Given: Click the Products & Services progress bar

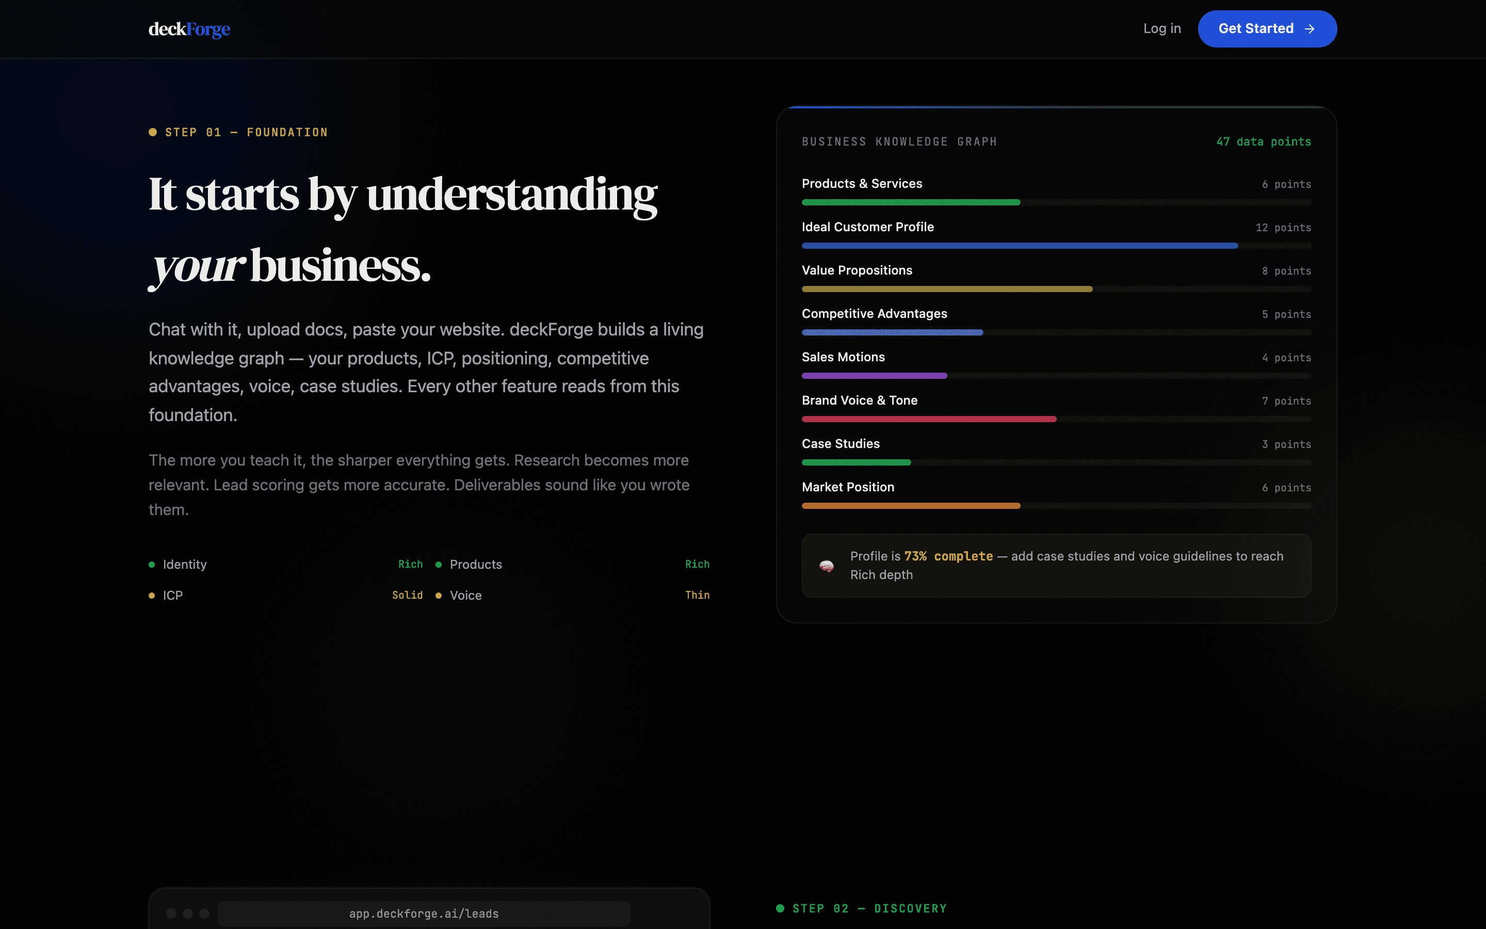Looking at the screenshot, I should tap(1056, 202).
